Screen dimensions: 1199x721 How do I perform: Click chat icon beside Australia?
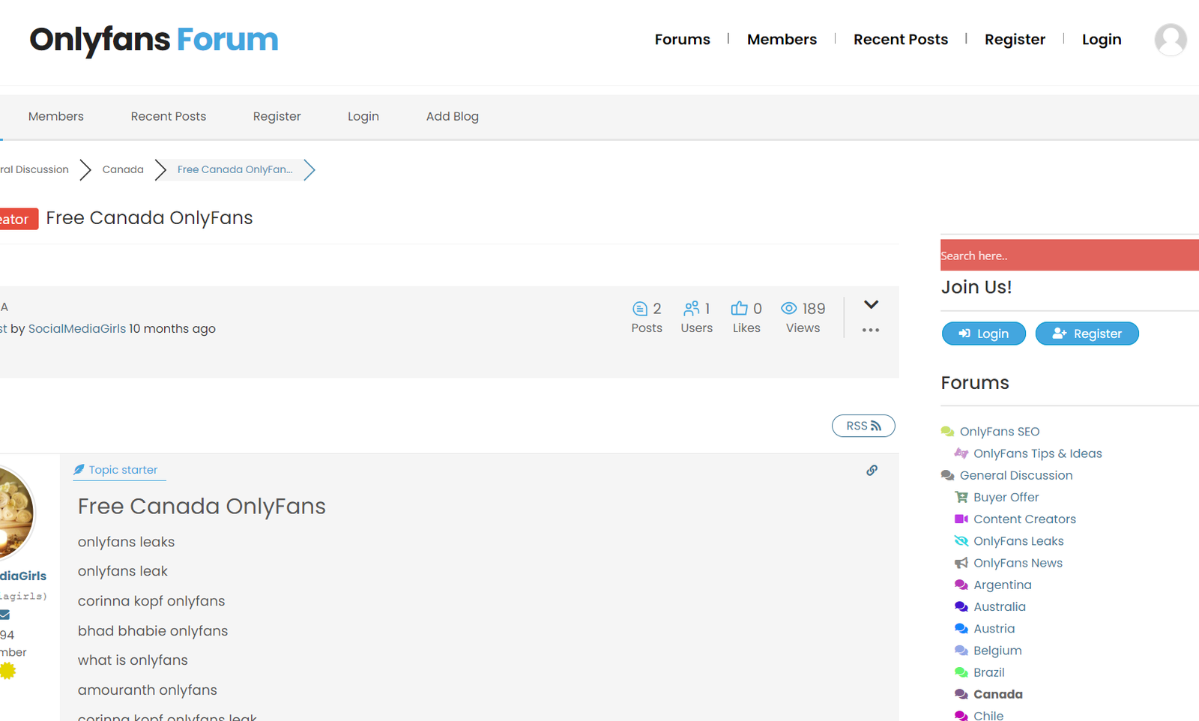coord(961,606)
